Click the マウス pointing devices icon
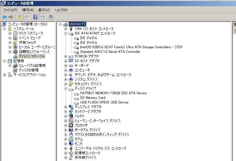 71,135
